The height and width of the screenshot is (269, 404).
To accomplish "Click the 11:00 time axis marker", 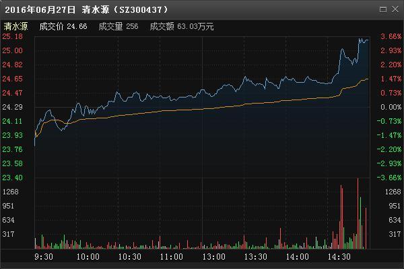I will [171, 257].
